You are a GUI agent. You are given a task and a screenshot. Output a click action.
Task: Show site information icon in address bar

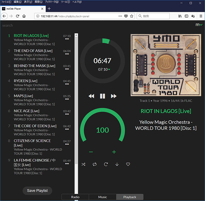pos(38,16)
